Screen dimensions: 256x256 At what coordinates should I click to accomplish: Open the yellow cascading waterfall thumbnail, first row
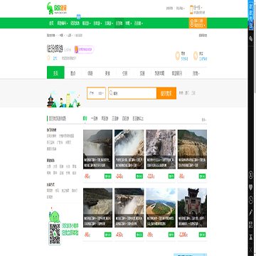click(x=192, y=149)
